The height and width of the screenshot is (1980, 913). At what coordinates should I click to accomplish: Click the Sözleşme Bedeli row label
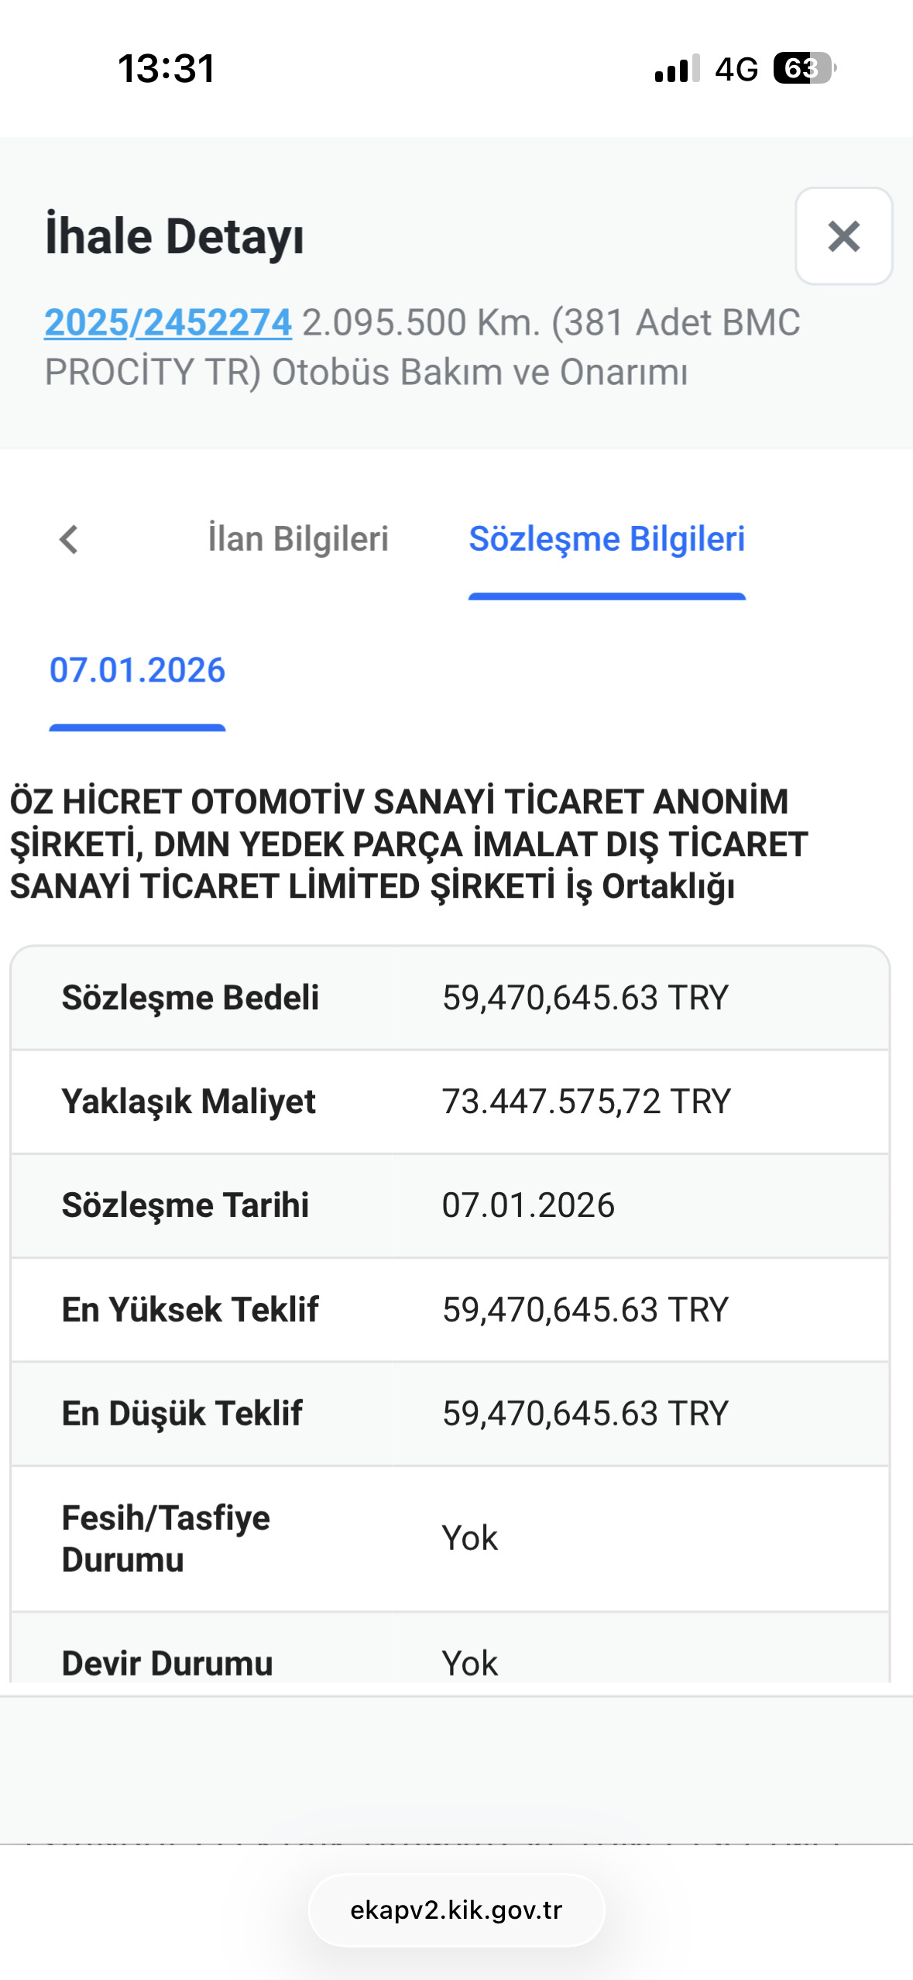pos(190,998)
